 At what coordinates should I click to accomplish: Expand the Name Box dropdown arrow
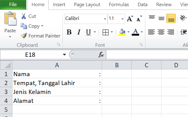tap(64, 55)
